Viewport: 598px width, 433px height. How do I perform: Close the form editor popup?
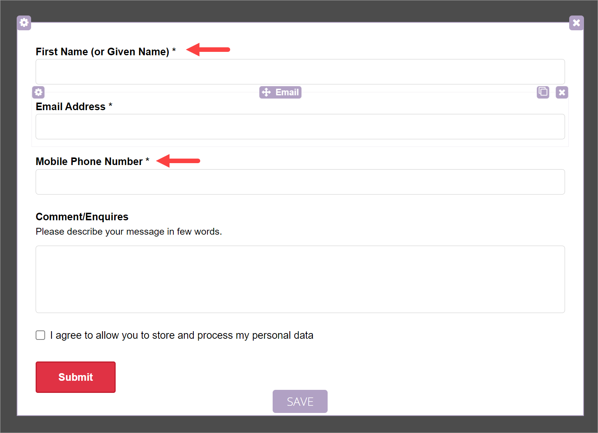pyautogui.click(x=576, y=23)
